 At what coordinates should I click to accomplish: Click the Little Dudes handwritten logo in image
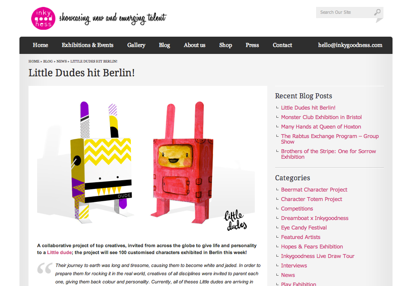236,220
